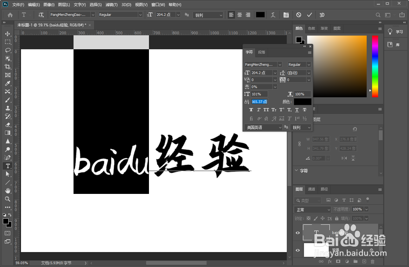Open leading (自动) dropdown in Character panel

pos(309,73)
